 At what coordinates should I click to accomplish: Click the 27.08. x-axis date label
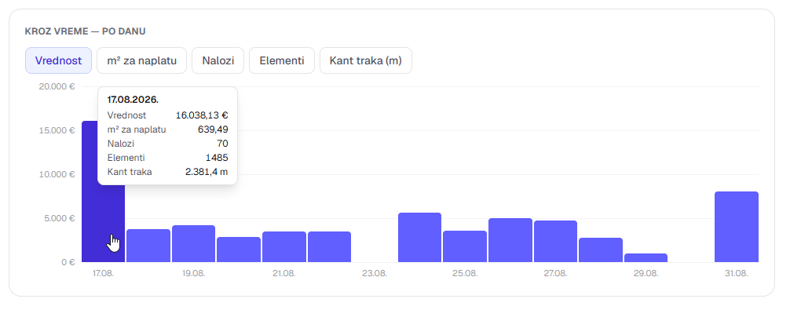click(555, 274)
